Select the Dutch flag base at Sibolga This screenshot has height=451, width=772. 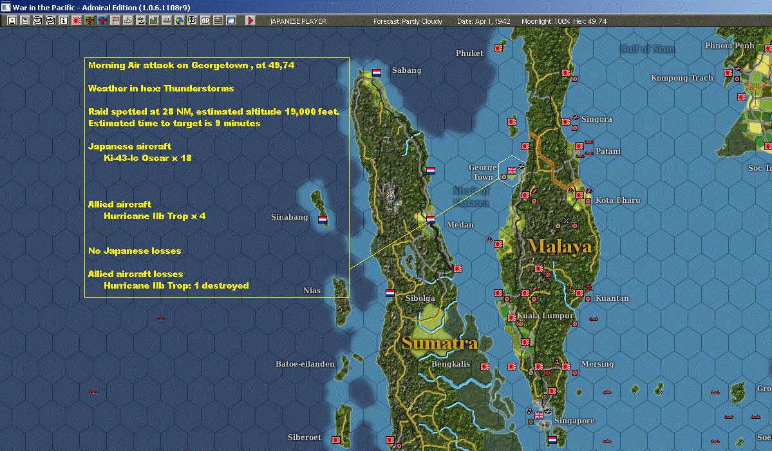[390, 293]
